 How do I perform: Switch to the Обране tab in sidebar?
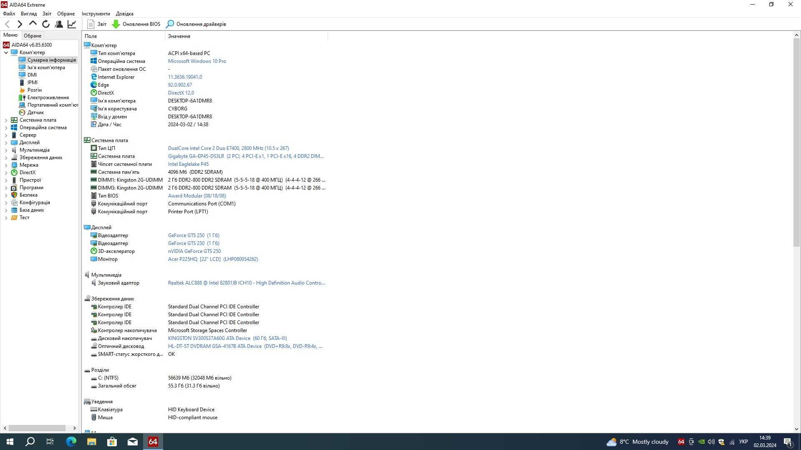tap(33, 36)
